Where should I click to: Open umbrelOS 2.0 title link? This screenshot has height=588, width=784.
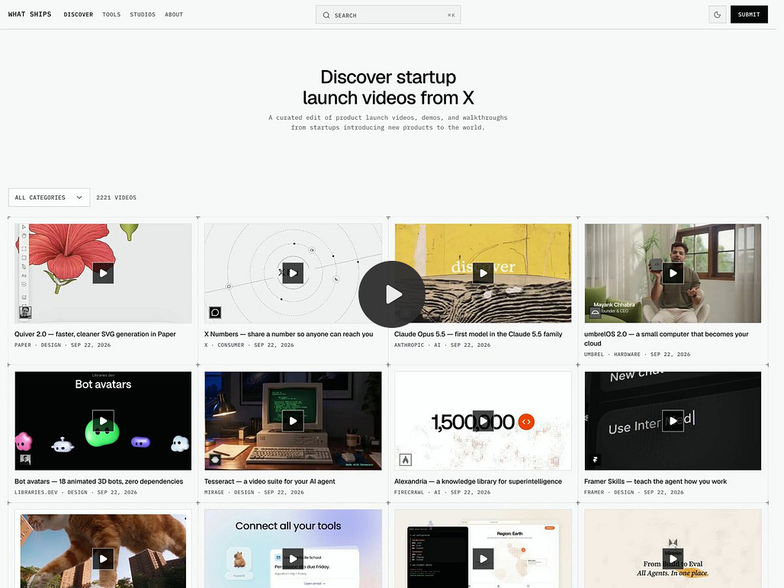(x=666, y=339)
